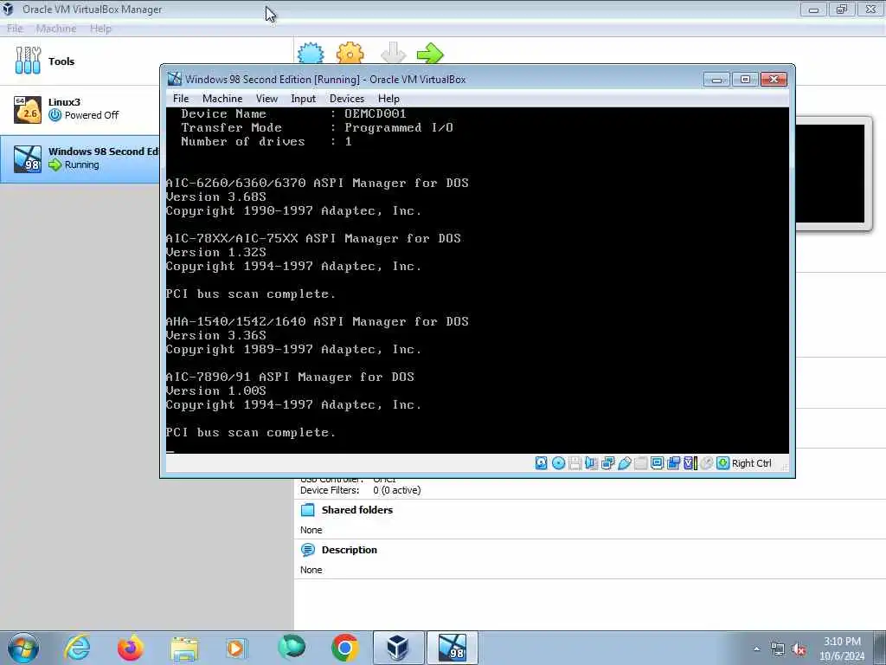Image resolution: width=886 pixels, height=665 pixels.
Task: Click the USB devices indicator icon
Action: click(624, 463)
